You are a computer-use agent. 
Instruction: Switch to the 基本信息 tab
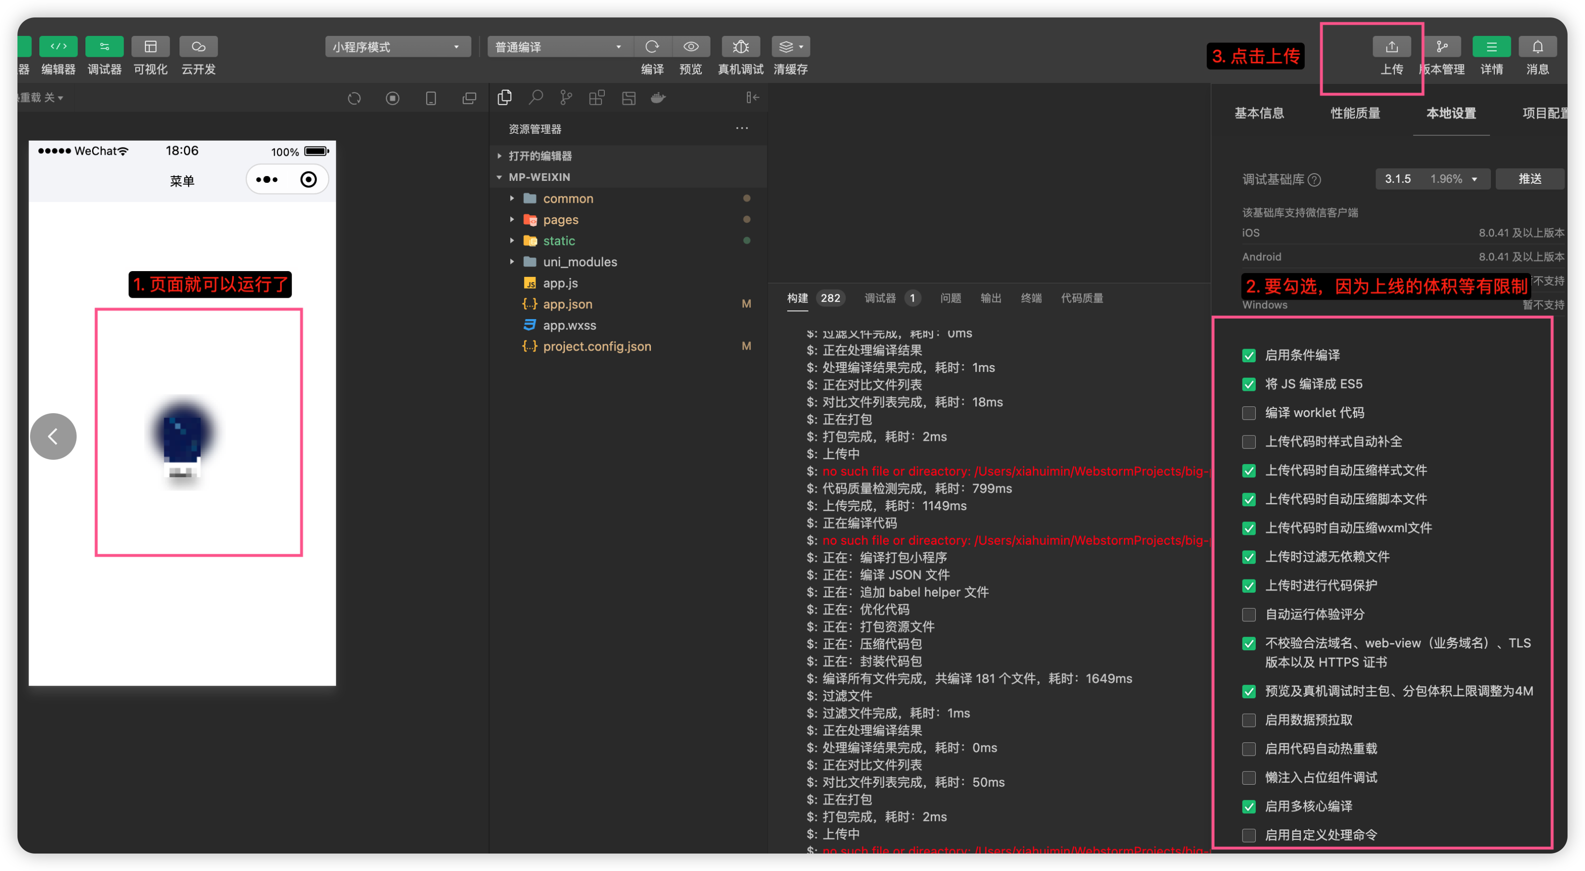click(x=1259, y=113)
